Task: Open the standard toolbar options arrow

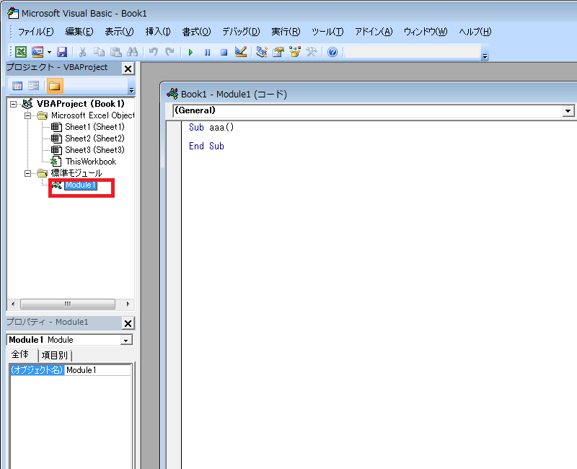Action: pos(485,56)
